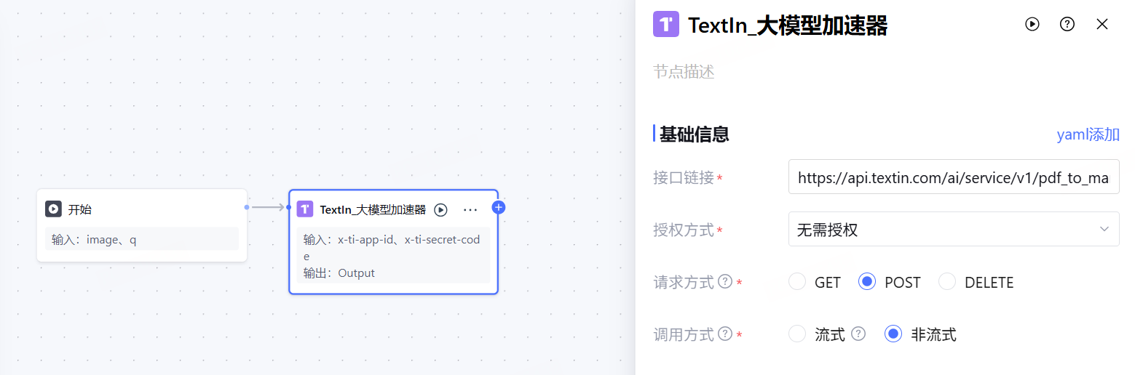Viewport: 1135px width, 375px height.
Task: Click the 授权方式 field label
Action: [x=684, y=230]
